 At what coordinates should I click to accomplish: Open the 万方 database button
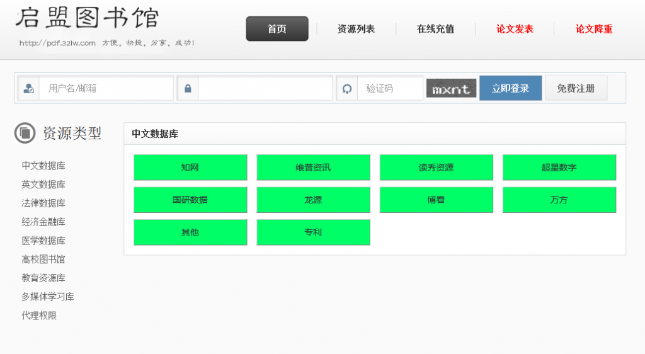point(559,200)
